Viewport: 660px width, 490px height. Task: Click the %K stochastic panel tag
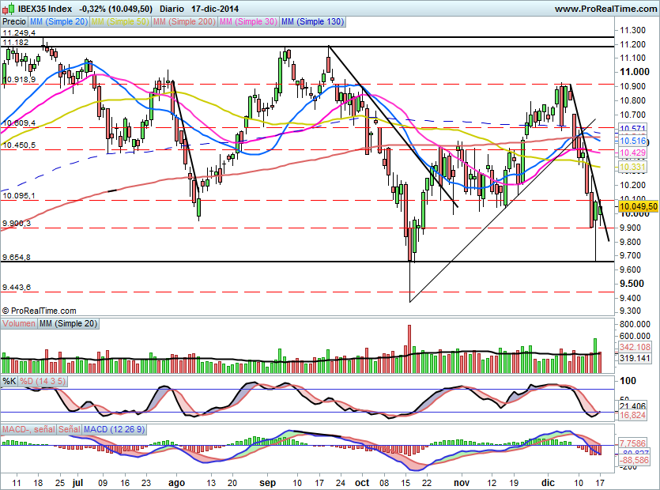9,382
